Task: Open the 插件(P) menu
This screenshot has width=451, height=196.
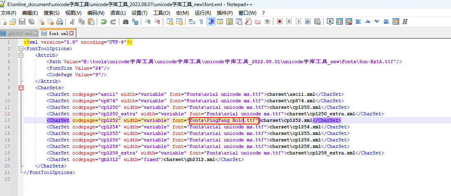Action: pyautogui.click(x=225, y=13)
